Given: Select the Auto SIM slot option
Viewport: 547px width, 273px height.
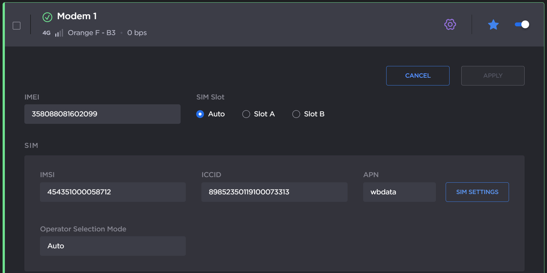Looking at the screenshot, I should 200,114.
